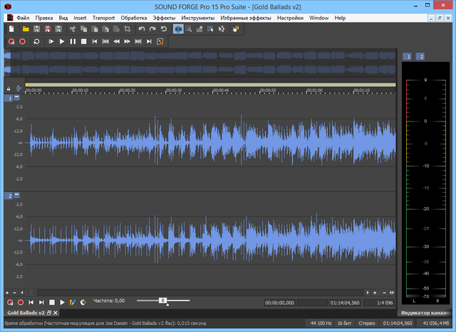Click the Частота playback rate slider

(x=163, y=301)
